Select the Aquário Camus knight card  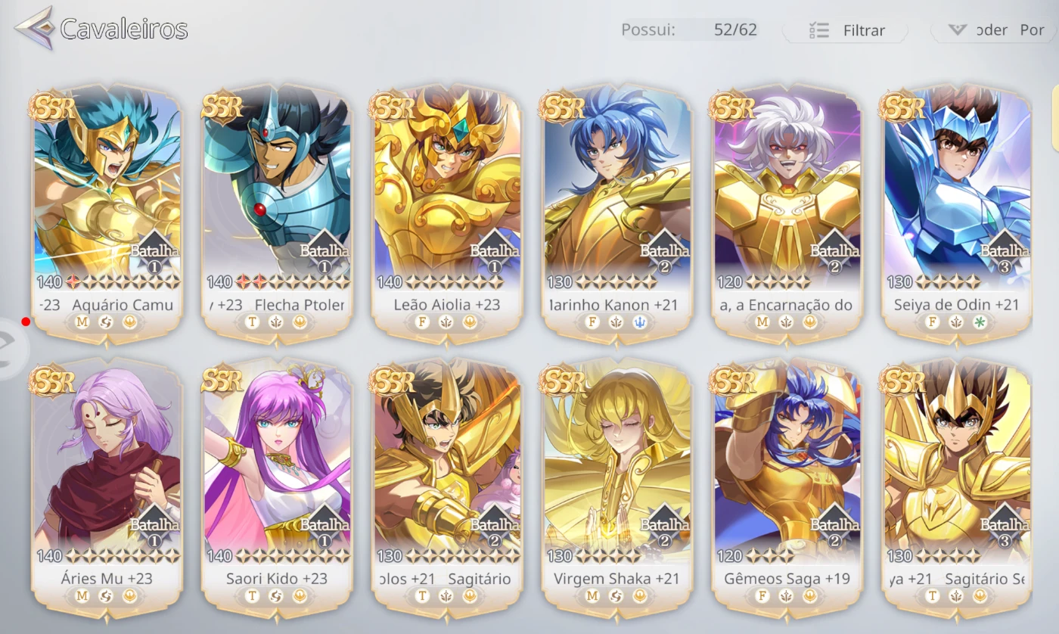coord(107,216)
